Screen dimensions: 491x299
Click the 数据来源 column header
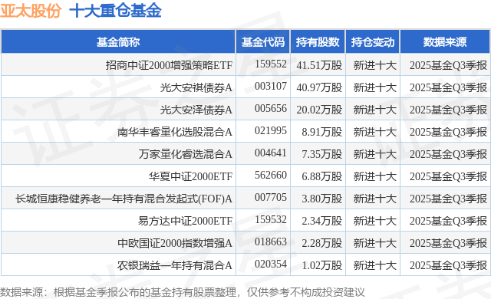445,42
